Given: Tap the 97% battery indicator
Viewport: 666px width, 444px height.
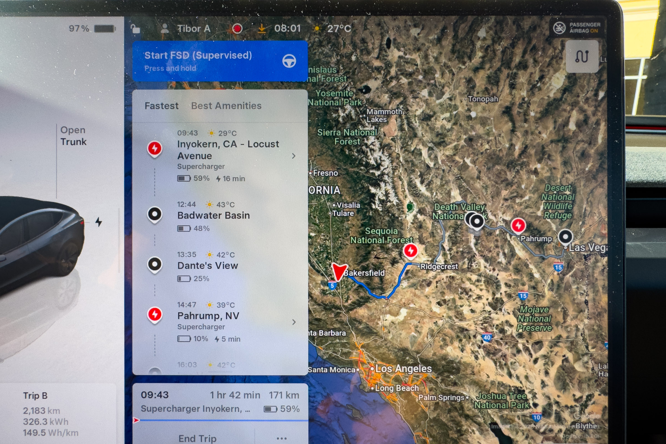Looking at the screenshot, I should point(92,29).
